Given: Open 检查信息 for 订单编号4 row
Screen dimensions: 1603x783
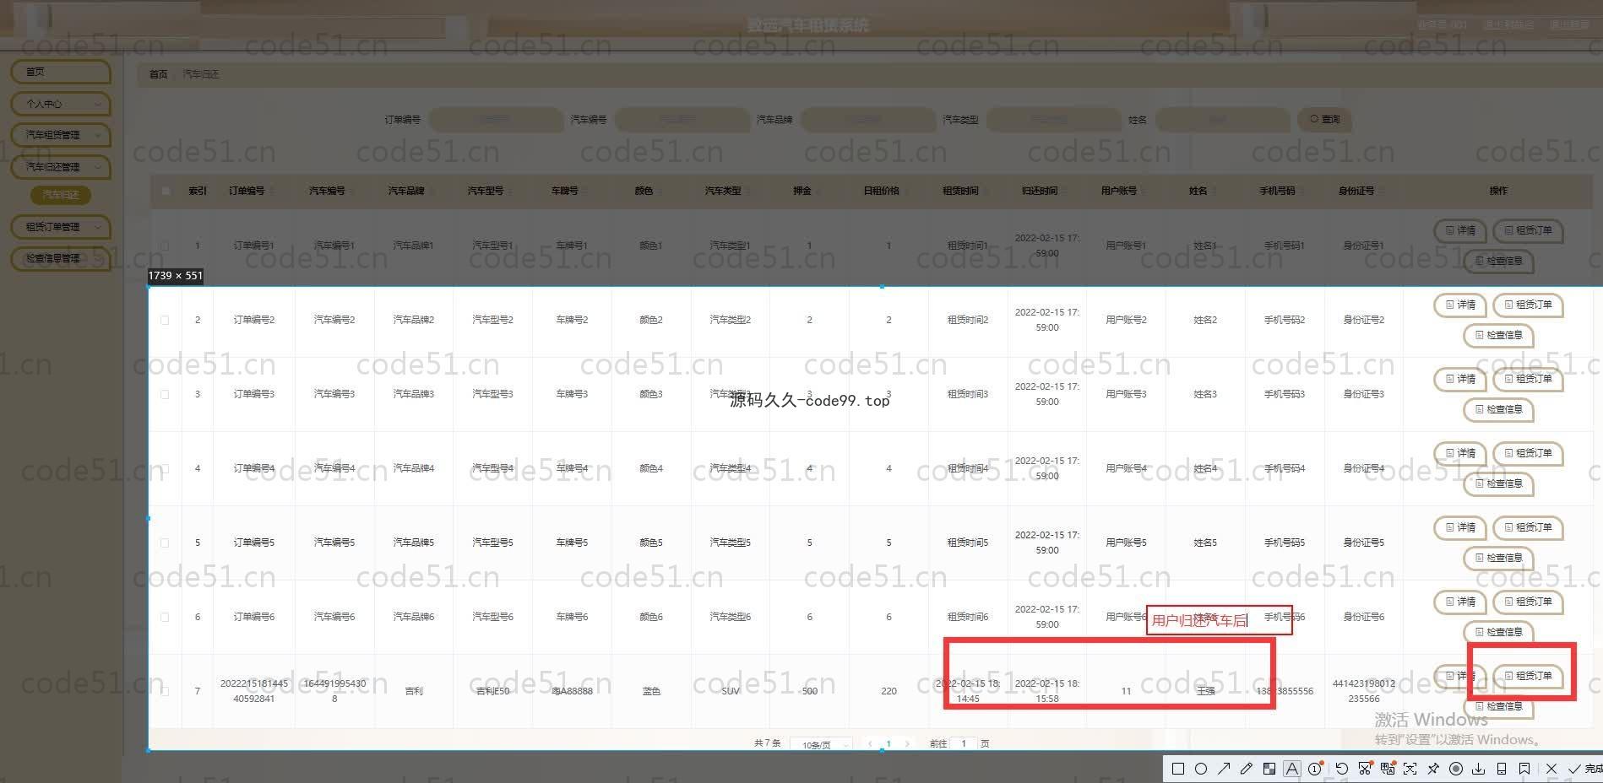Looking at the screenshot, I should (x=1498, y=484).
